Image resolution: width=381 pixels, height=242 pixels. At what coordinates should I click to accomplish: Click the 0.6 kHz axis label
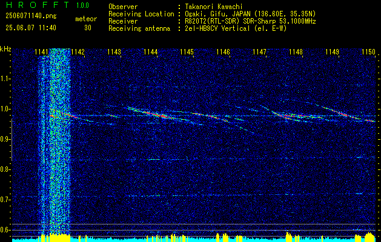5,230
